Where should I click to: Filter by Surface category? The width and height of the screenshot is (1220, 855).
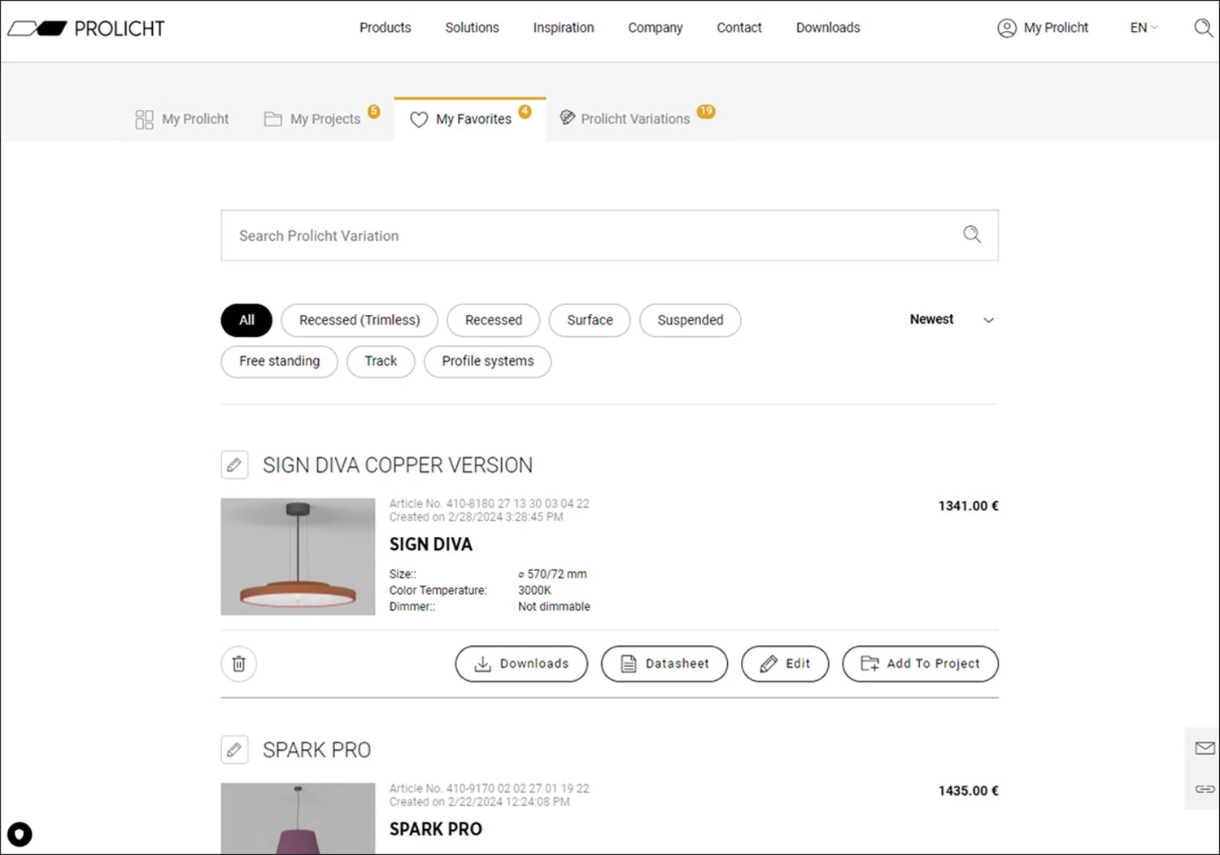click(x=590, y=321)
